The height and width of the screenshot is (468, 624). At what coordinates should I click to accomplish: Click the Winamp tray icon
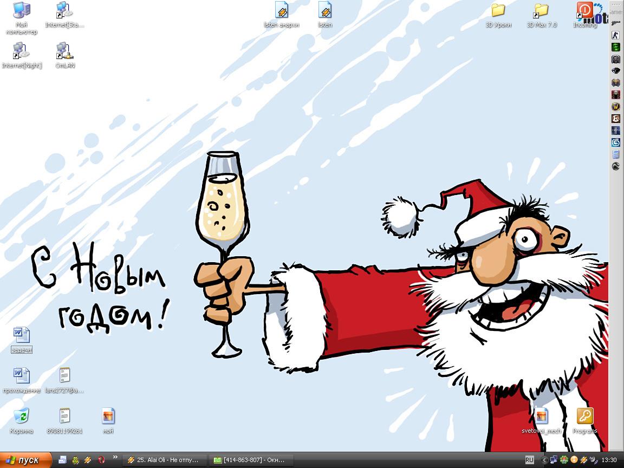point(584,460)
